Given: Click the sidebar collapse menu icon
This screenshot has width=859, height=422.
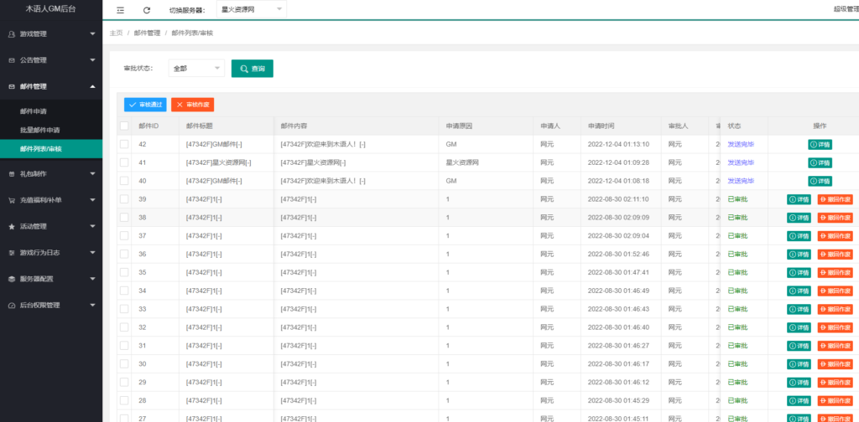Looking at the screenshot, I should coord(121,10).
